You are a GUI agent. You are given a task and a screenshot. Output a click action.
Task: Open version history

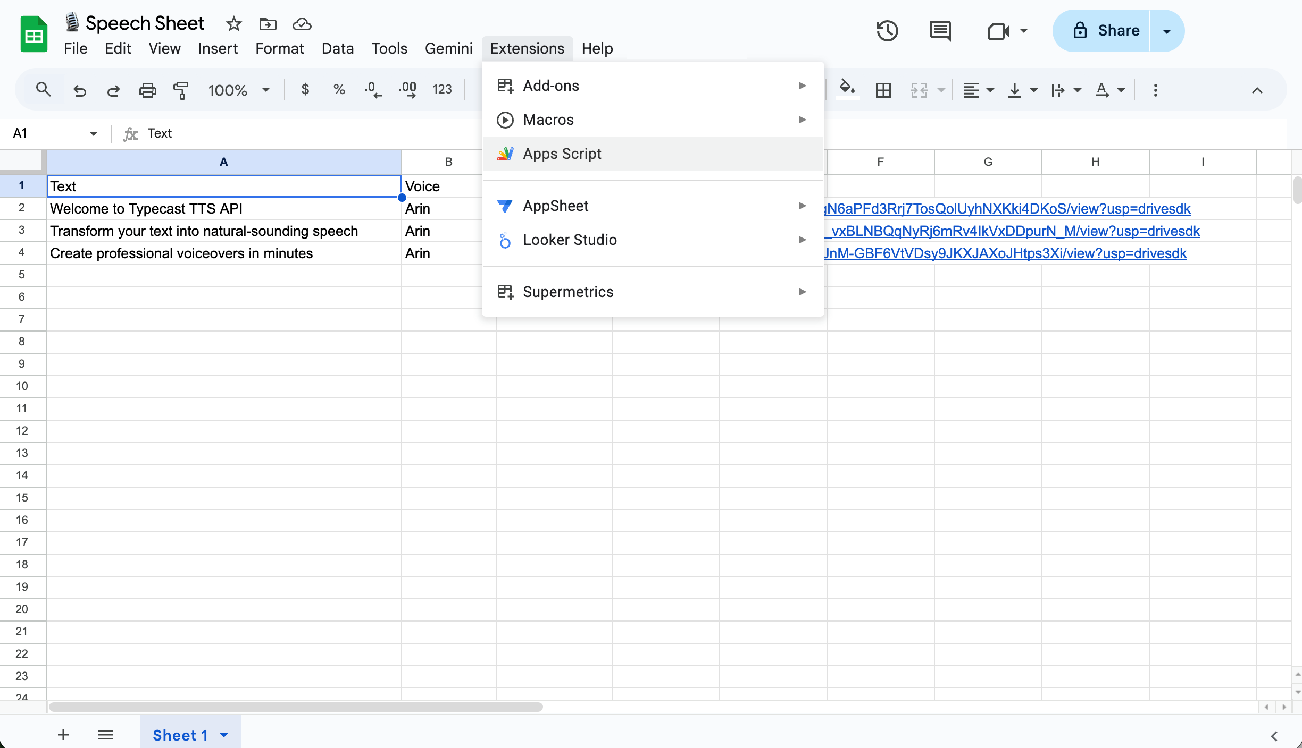(x=887, y=31)
